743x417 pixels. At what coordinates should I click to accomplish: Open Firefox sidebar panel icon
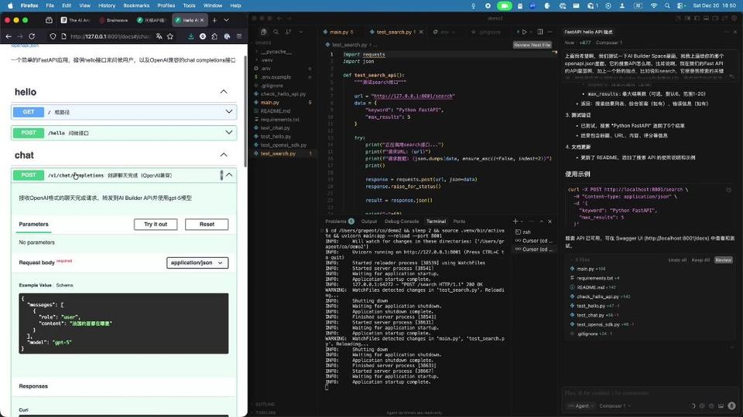tap(49, 20)
